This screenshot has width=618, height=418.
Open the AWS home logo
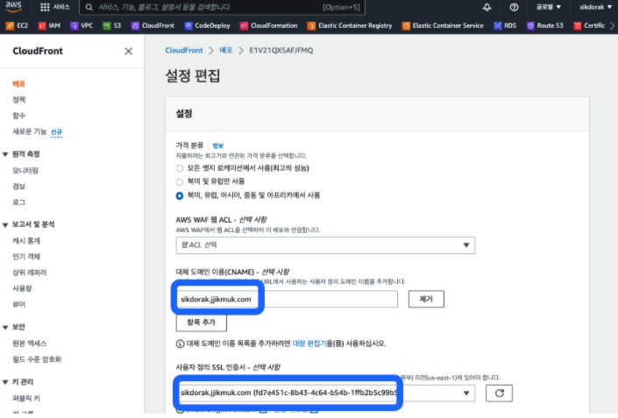tap(13, 7)
